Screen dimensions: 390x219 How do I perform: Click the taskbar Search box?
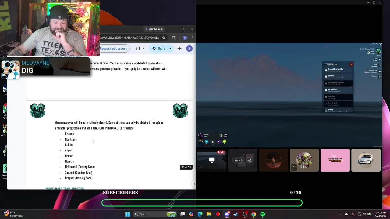pos(155,214)
